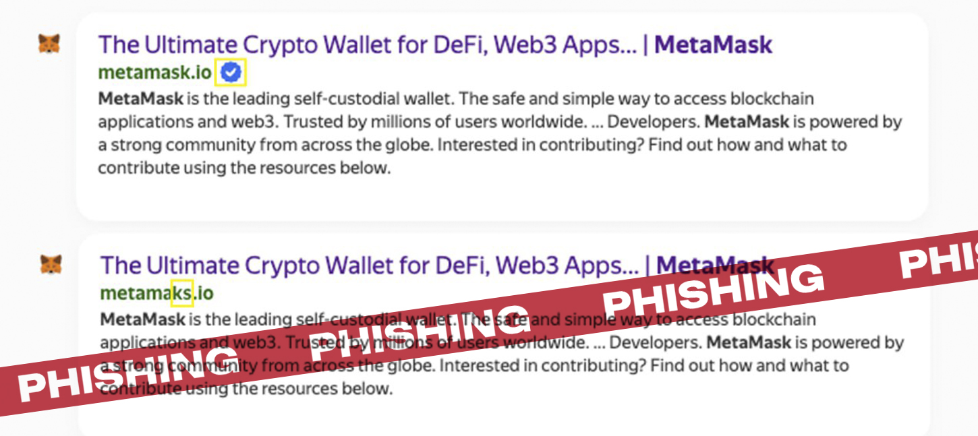
Task: Click bold "MetaMask" starting the first snippet
Action: click(x=140, y=99)
